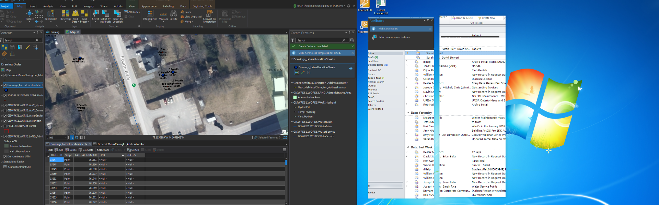Collapse LAND_AdministrativeArea template group

tap(292, 93)
